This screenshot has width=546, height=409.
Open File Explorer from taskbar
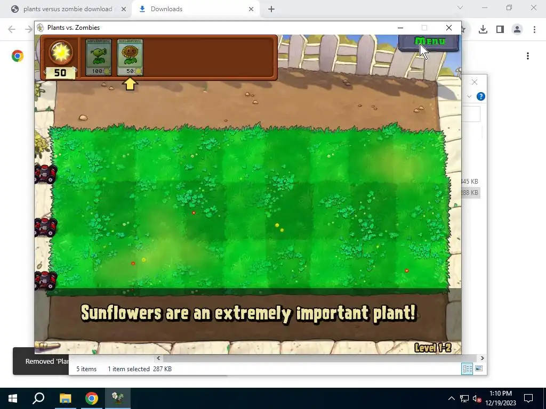[x=65, y=398]
